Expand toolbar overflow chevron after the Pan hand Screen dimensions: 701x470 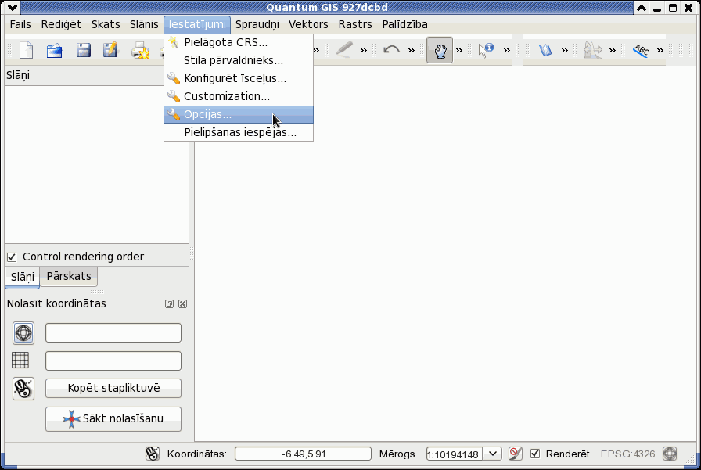(x=459, y=51)
